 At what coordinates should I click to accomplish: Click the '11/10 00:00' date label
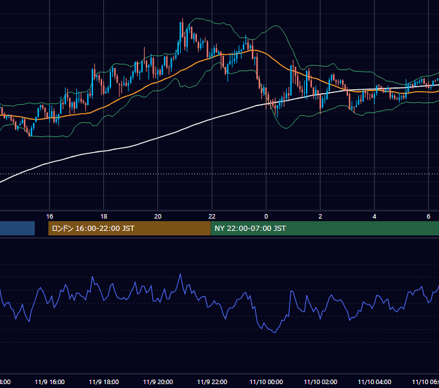click(x=266, y=382)
